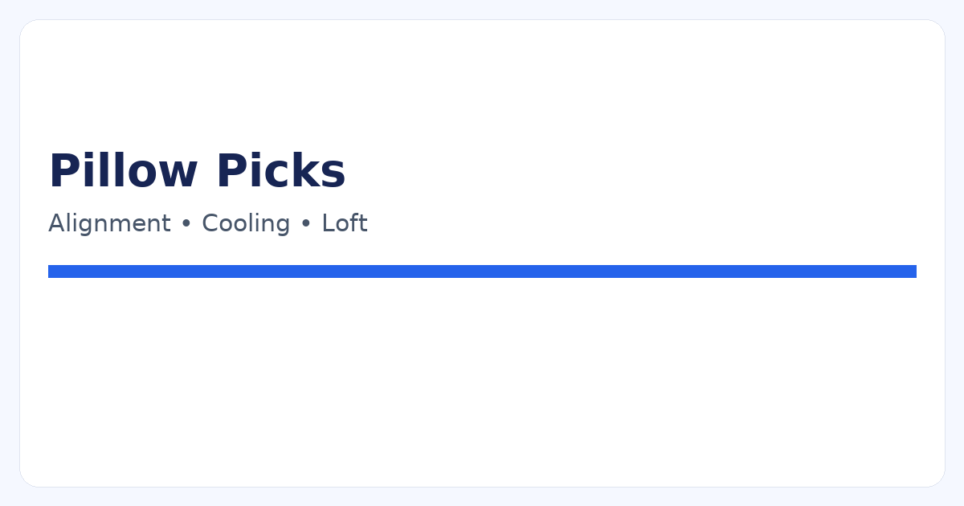The width and height of the screenshot is (964, 506).
Task: Select the "Alignment" subtitle text
Action: click(x=109, y=223)
